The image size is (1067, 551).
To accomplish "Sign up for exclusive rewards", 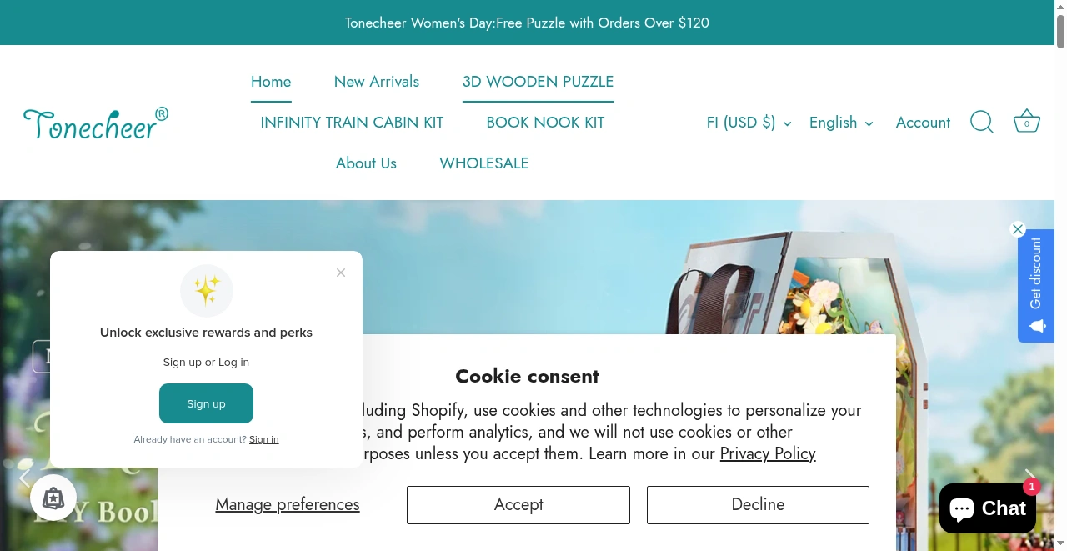I will click(206, 403).
